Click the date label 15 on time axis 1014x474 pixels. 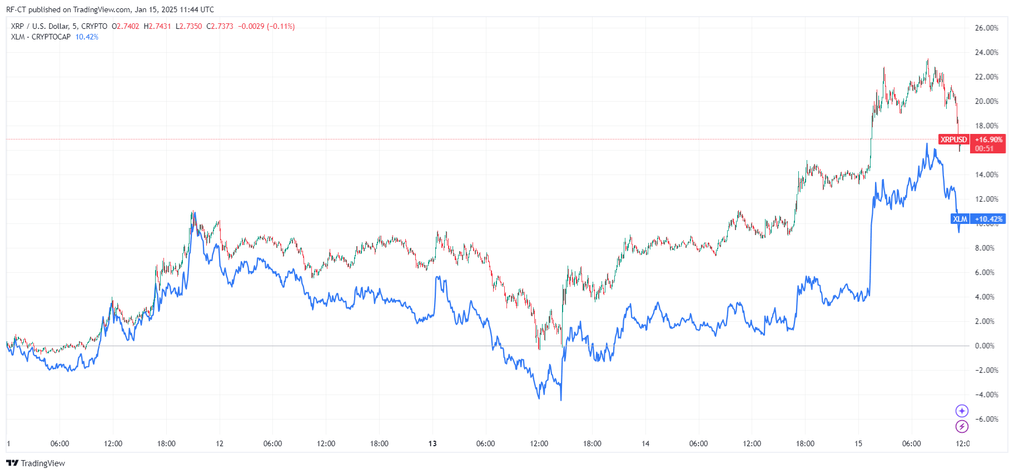[858, 443]
